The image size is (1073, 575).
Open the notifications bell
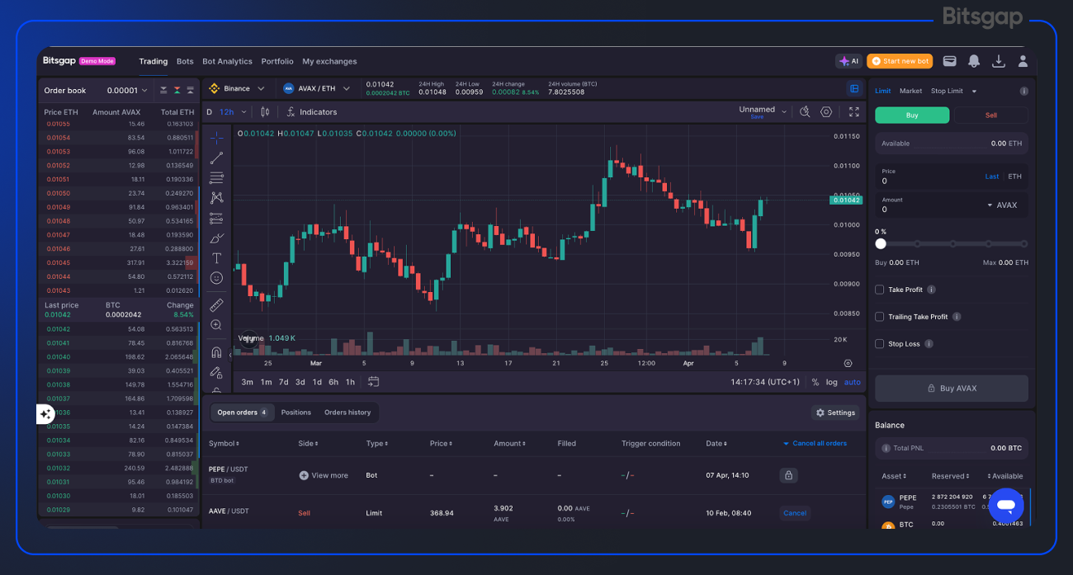point(974,61)
